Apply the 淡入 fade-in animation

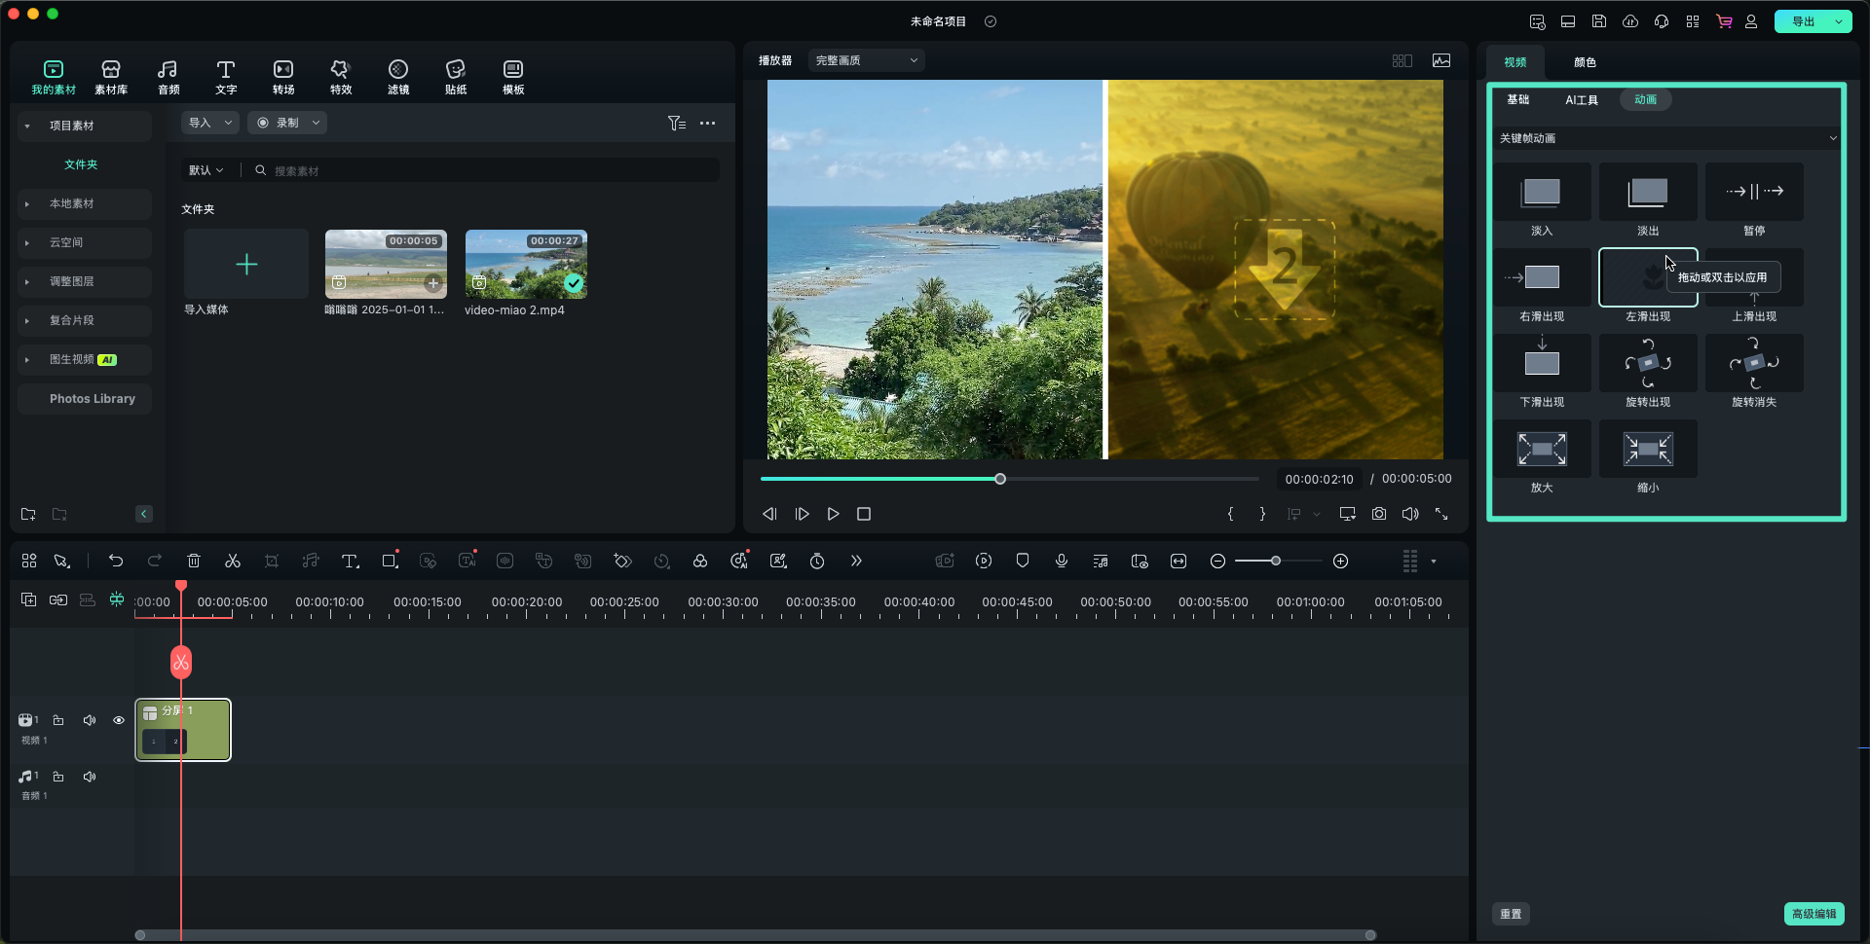click(x=1542, y=192)
